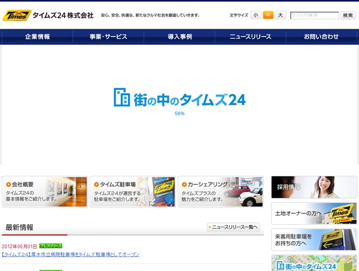Click the orange arrow icon beside カーシェアリング
Viewport: 359px width, 271px height.
[x=184, y=184]
